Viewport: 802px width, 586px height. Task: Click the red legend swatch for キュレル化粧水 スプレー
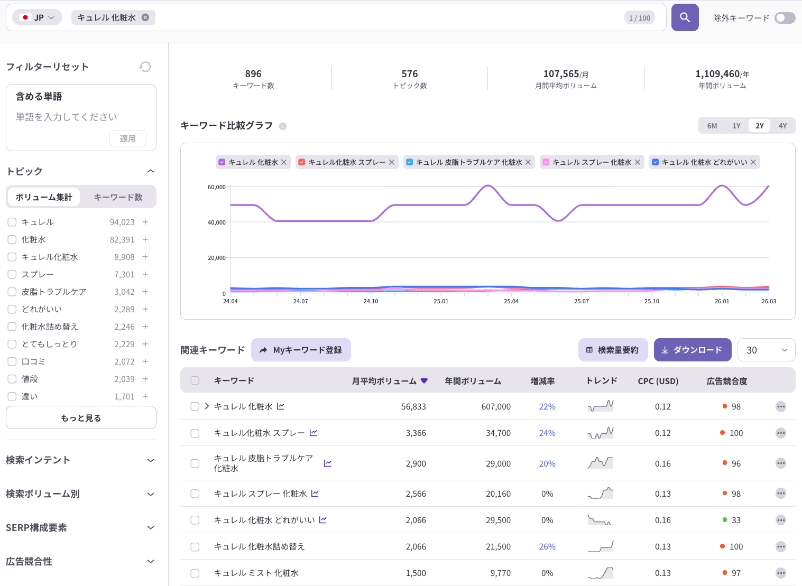tap(302, 162)
